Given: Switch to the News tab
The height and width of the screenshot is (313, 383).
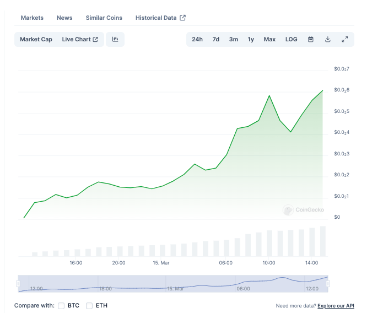Looking at the screenshot, I should (64, 18).
